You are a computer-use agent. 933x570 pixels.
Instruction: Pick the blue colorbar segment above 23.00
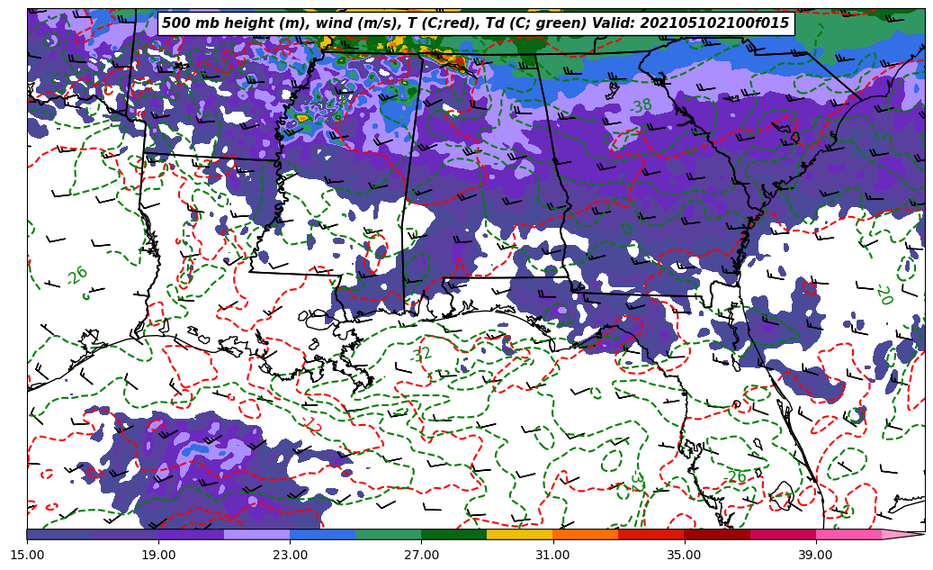coord(322,534)
